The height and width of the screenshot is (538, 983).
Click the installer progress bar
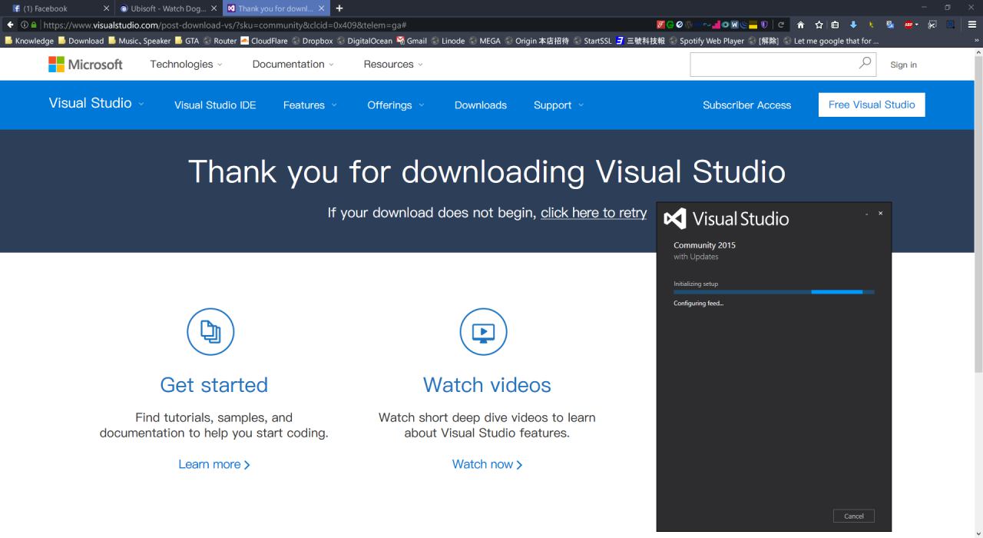(774, 292)
